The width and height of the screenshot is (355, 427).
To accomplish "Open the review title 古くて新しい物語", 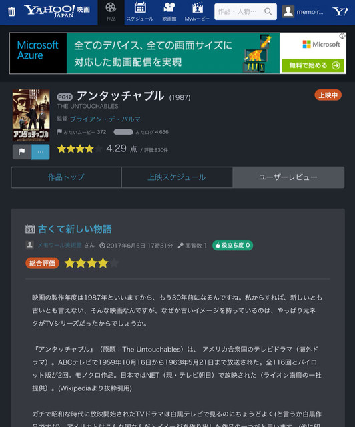I will pyautogui.click(x=75, y=229).
